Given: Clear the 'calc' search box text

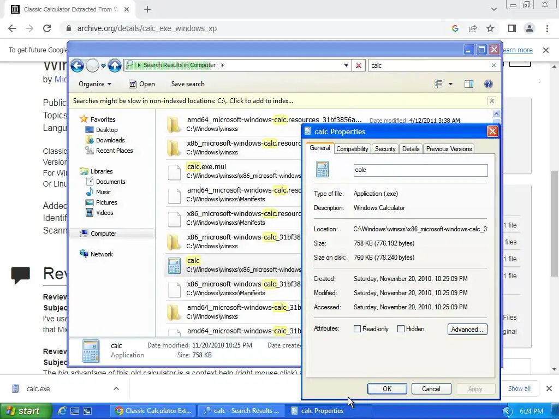Looking at the screenshot, I should coord(493,65).
